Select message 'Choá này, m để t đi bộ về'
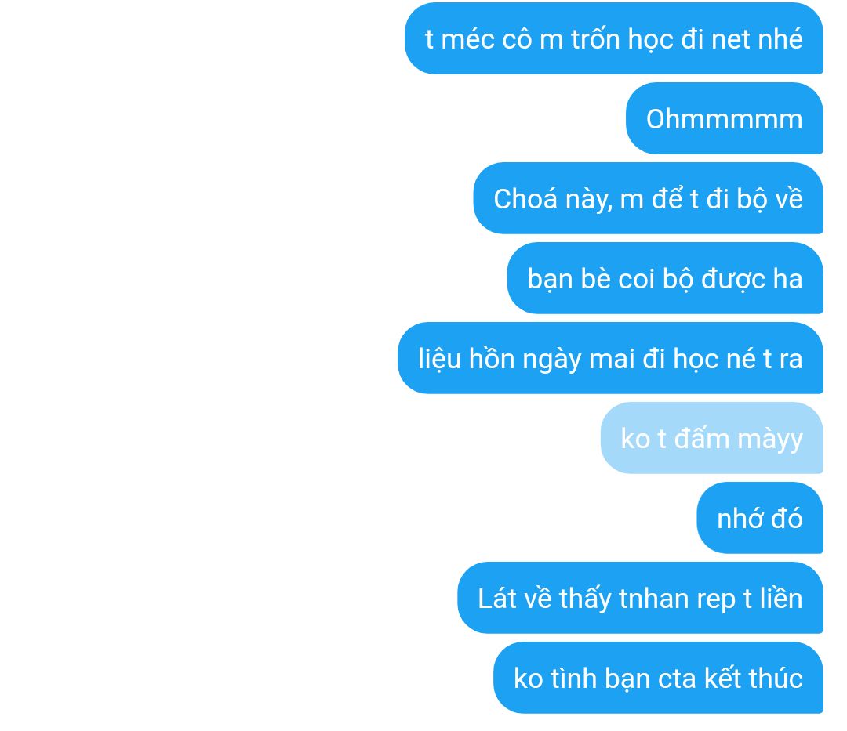 click(649, 198)
